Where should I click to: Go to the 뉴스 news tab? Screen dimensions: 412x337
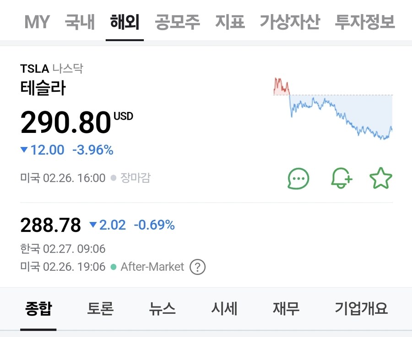[163, 309]
